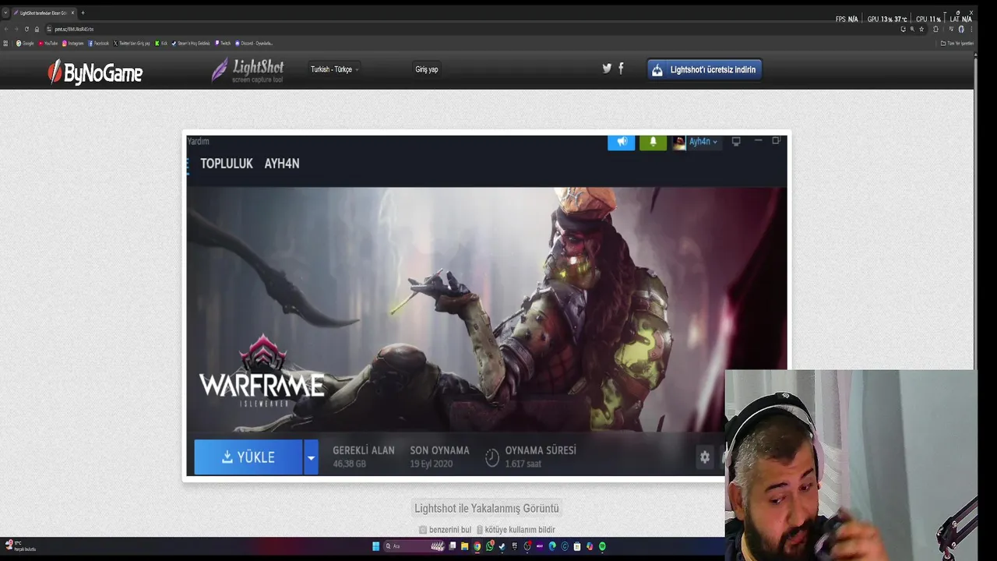Go forward in browser history
997x561 pixels.
[16, 29]
